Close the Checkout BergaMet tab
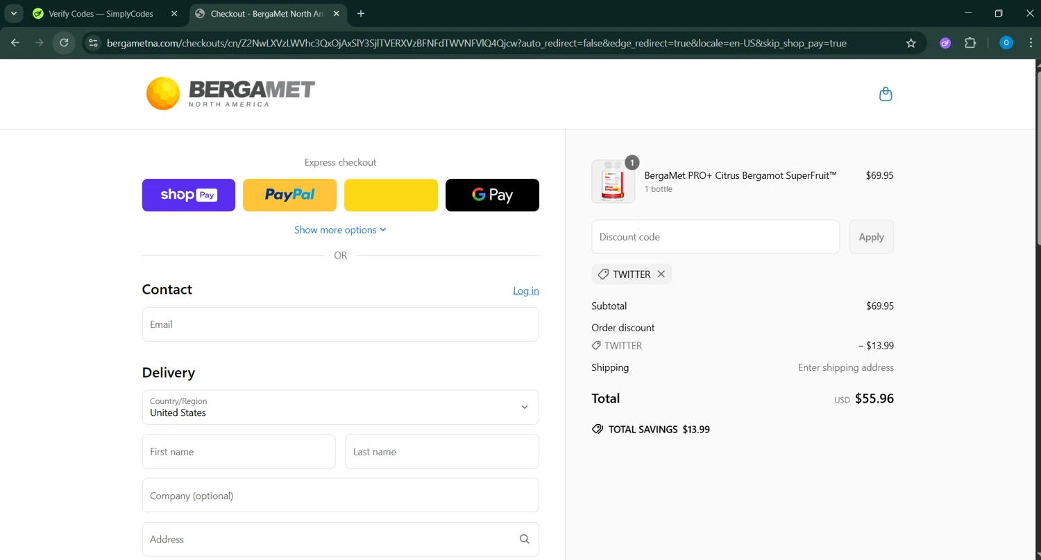1041x560 pixels. 337,13
